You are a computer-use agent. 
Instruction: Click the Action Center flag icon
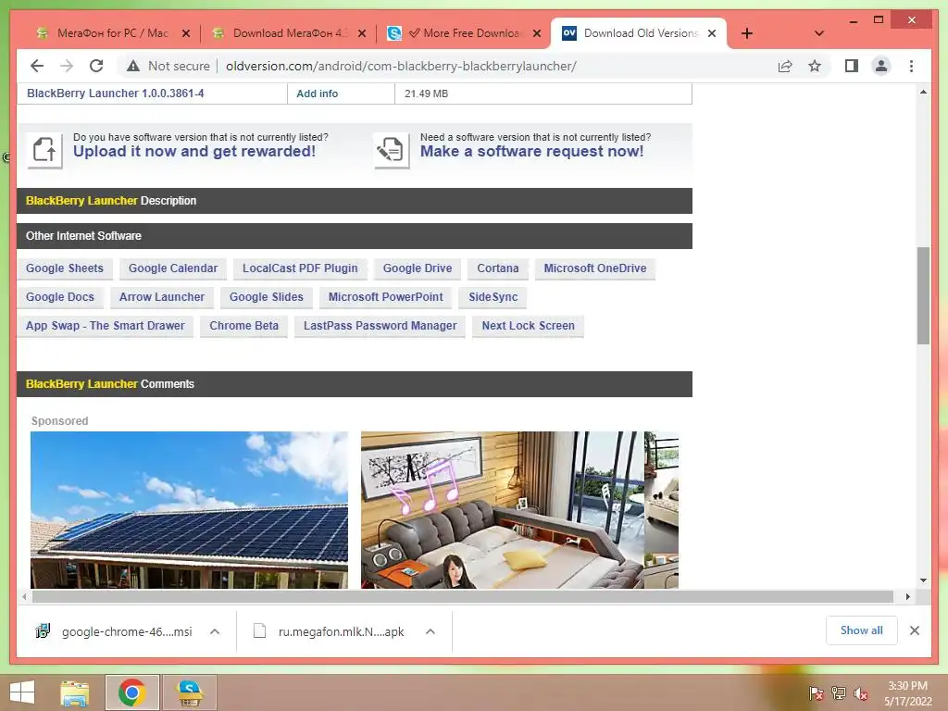816,692
